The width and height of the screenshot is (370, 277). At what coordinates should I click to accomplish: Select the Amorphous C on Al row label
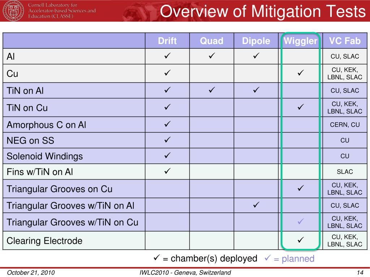(x=46, y=125)
